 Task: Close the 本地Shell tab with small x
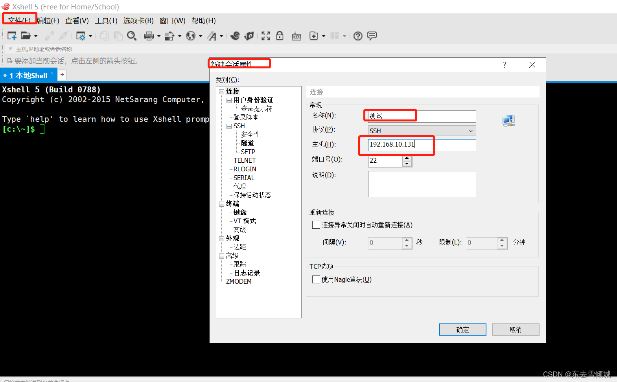52,73
